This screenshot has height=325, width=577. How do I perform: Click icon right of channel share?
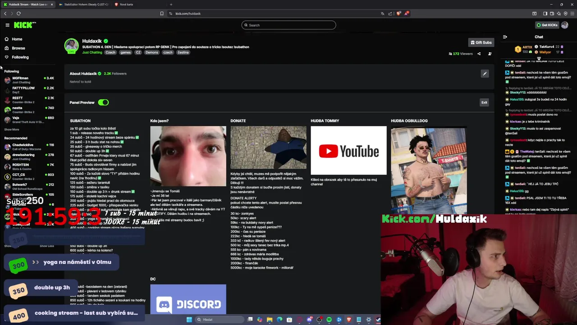pyautogui.click(x=490, y=54)
